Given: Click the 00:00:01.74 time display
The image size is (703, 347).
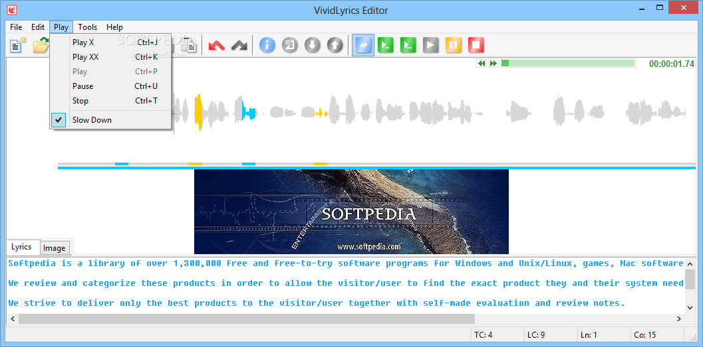Looking at the screenshot, I should (672, 64).
